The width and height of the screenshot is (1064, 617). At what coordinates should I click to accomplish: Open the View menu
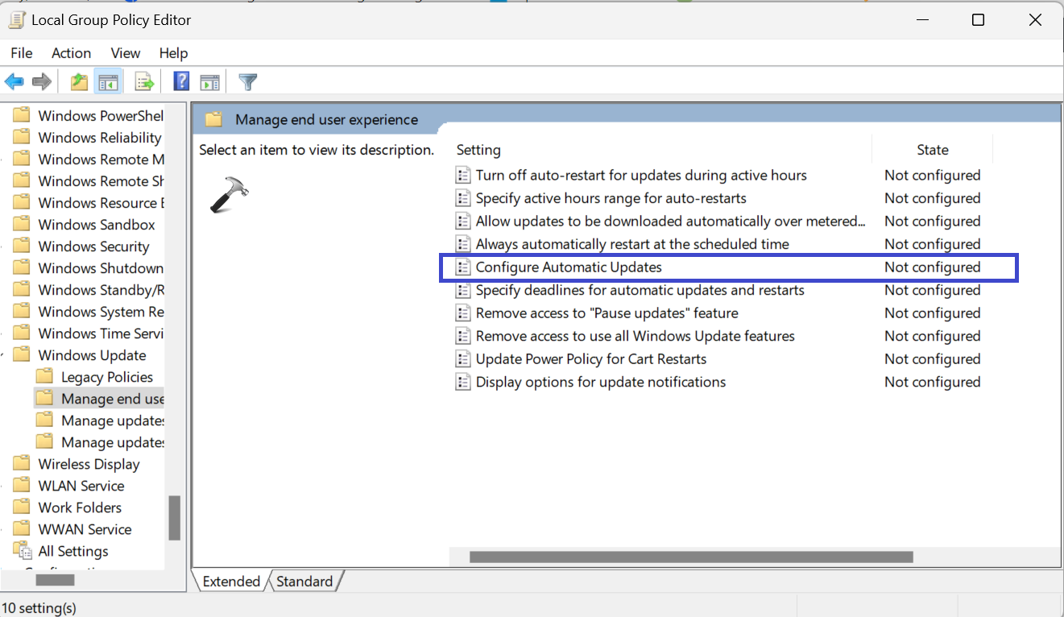(126, 53)
